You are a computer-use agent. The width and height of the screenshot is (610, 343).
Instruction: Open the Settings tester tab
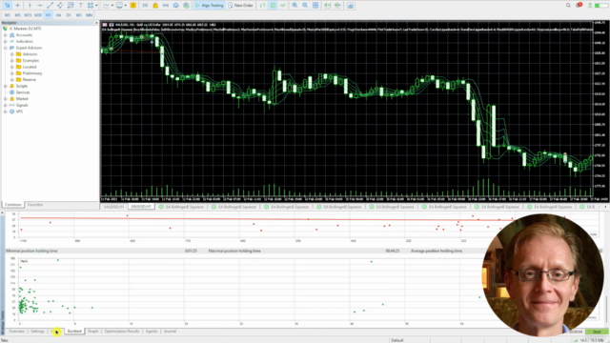click(38, 332)
